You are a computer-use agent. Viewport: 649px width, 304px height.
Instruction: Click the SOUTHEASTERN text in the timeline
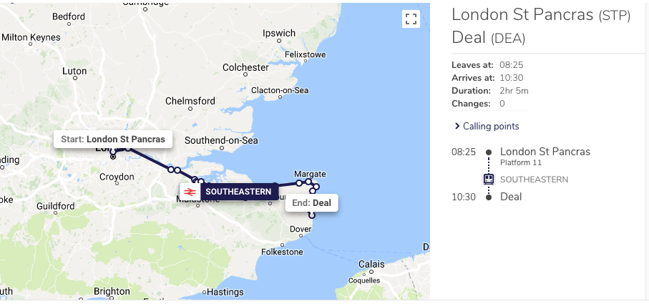(x=534, y=180)
